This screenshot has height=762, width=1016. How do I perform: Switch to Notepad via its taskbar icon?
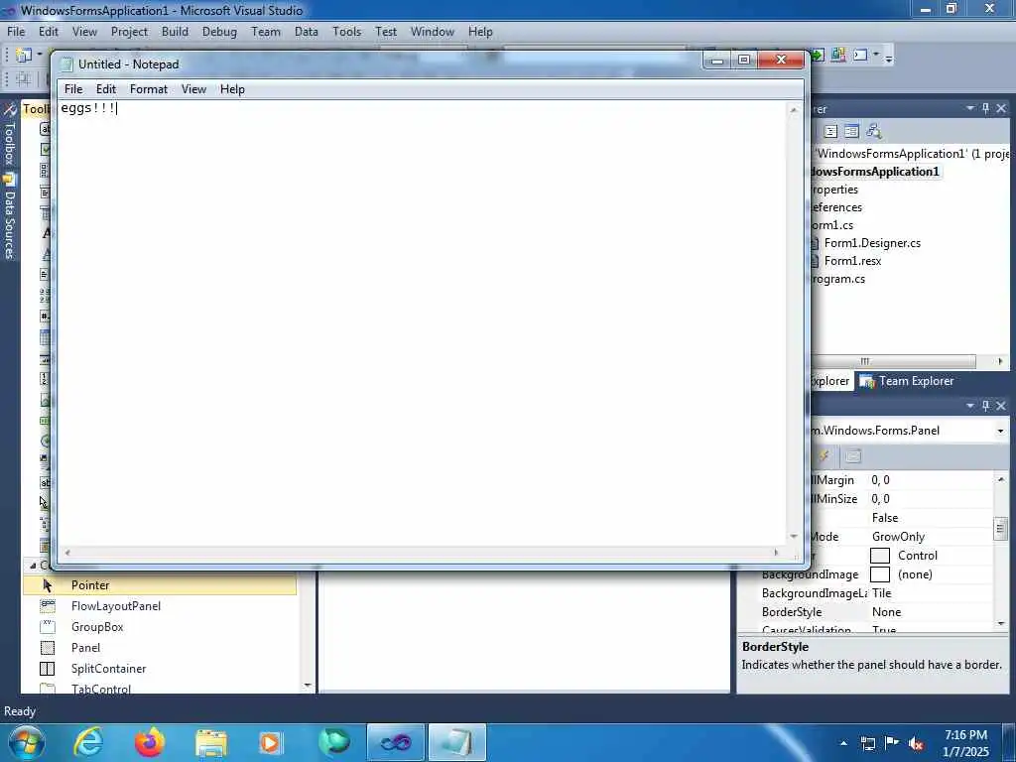(456, 742)
